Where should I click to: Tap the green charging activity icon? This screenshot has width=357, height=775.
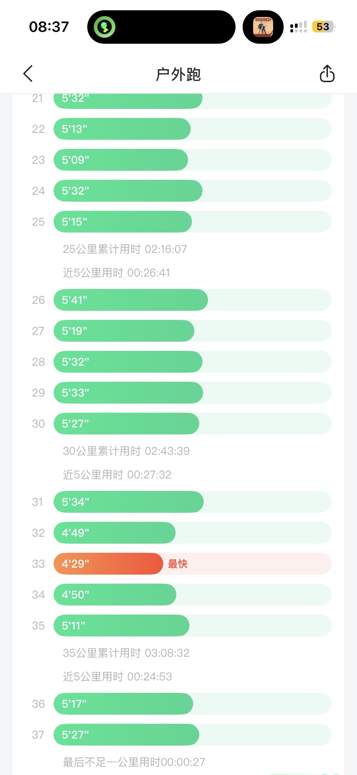[104, 27]
